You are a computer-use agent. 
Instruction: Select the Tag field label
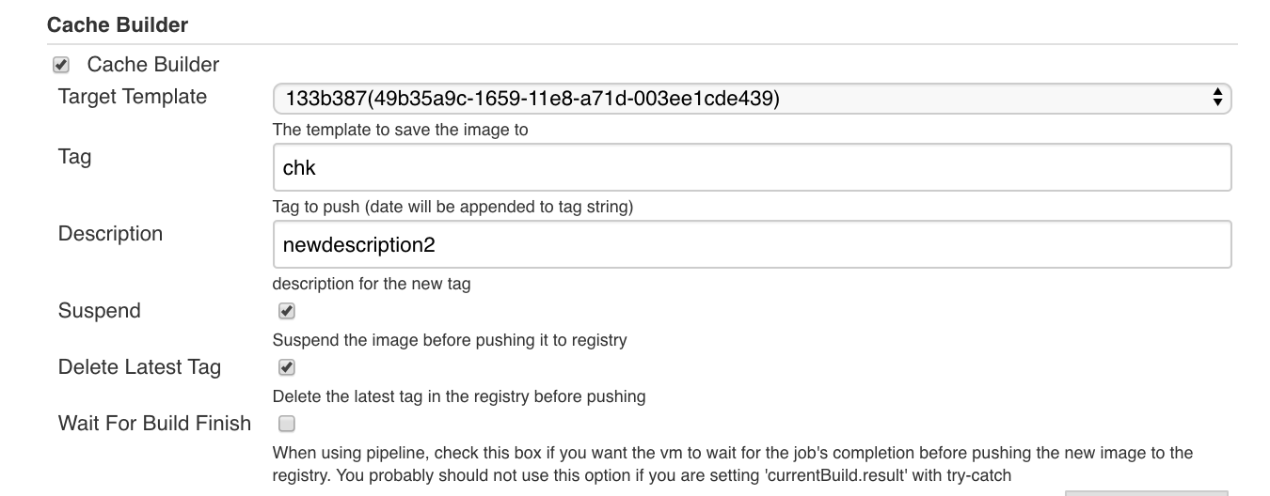tap(74, 157)
